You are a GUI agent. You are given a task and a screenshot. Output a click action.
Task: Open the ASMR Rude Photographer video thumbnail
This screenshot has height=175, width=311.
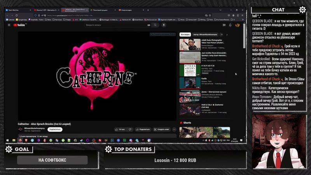[x=190, y=45]
